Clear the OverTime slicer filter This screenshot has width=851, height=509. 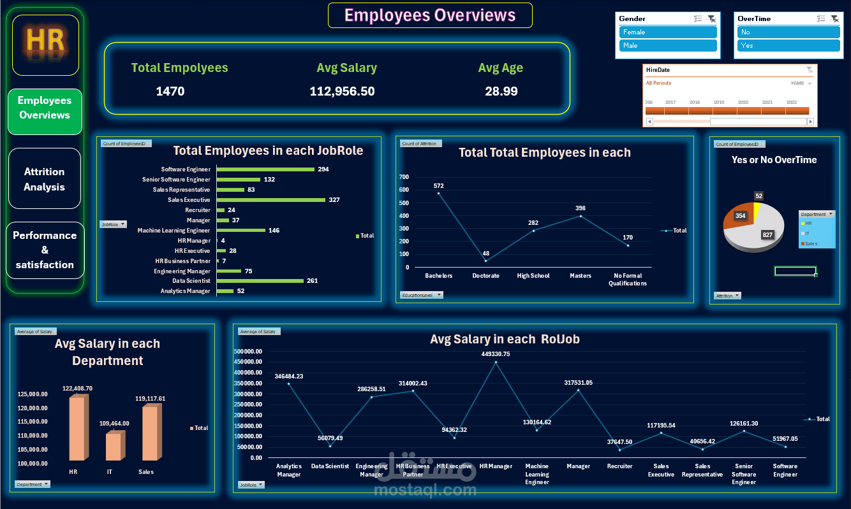pos(834,19)
